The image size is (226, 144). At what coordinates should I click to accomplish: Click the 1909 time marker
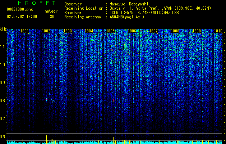(197, 31)
